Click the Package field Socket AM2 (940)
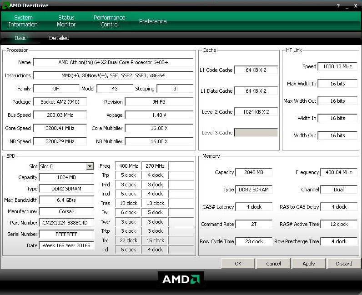 60,102
